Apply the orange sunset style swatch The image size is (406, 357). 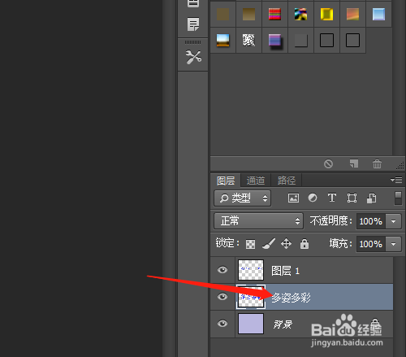[x=352, y=14]
